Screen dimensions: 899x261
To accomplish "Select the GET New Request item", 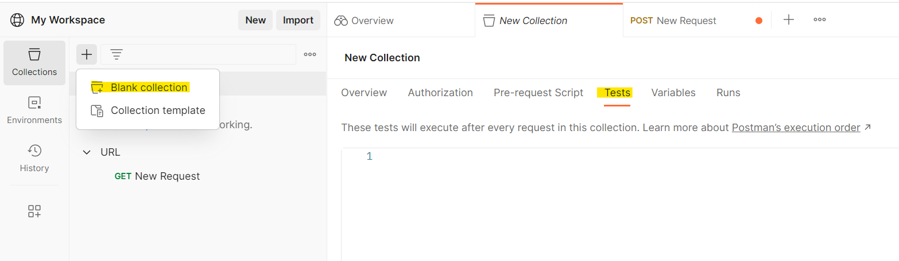I will 157,176.
